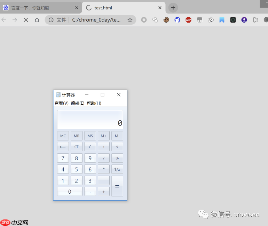
Task: Click the calculator 1 key
Action: point(63,180)
